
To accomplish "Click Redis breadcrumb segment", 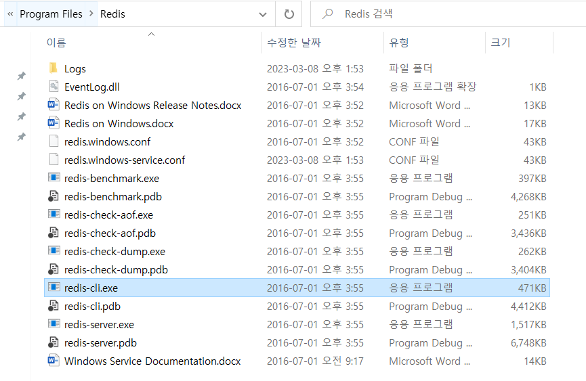I will coord(112,14).
